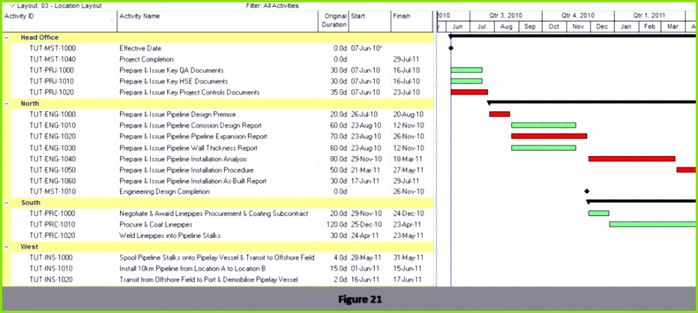
Task: Click the Original Duration column header
Action: (334, 20)
